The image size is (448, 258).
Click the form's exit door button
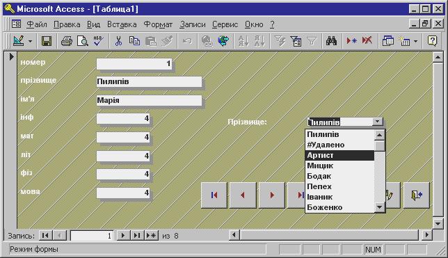click(417, 195)
